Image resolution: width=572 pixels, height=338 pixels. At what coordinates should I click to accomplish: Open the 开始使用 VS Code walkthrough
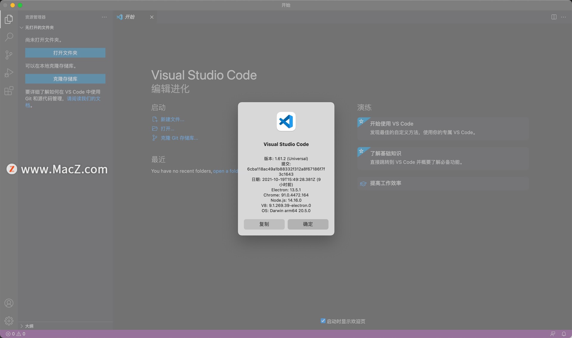point(443,128)
